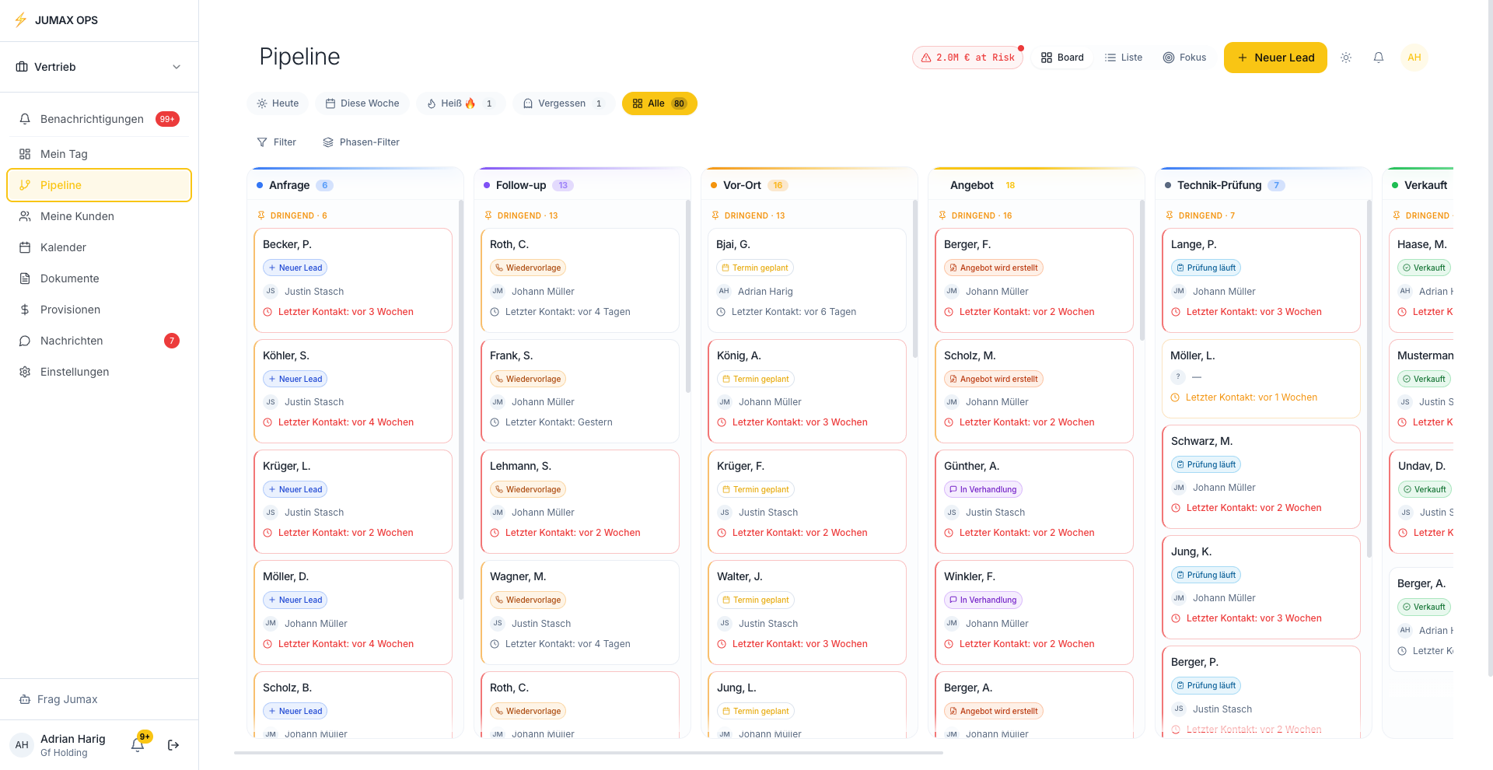Click the AH avatar on Bjai, G. card
This screenshot has height=770, width=1493.
(x=724, y=291)
